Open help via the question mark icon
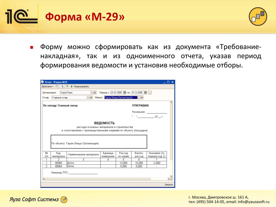 point(67,87)
